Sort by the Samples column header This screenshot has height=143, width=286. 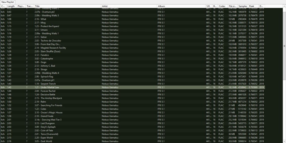pyautogui.click(x=243, y=6)
